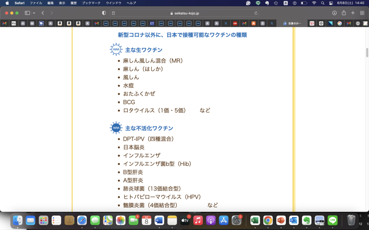Click the Reader view icon in address bar
Screen dimensions: 369x230
114,13
